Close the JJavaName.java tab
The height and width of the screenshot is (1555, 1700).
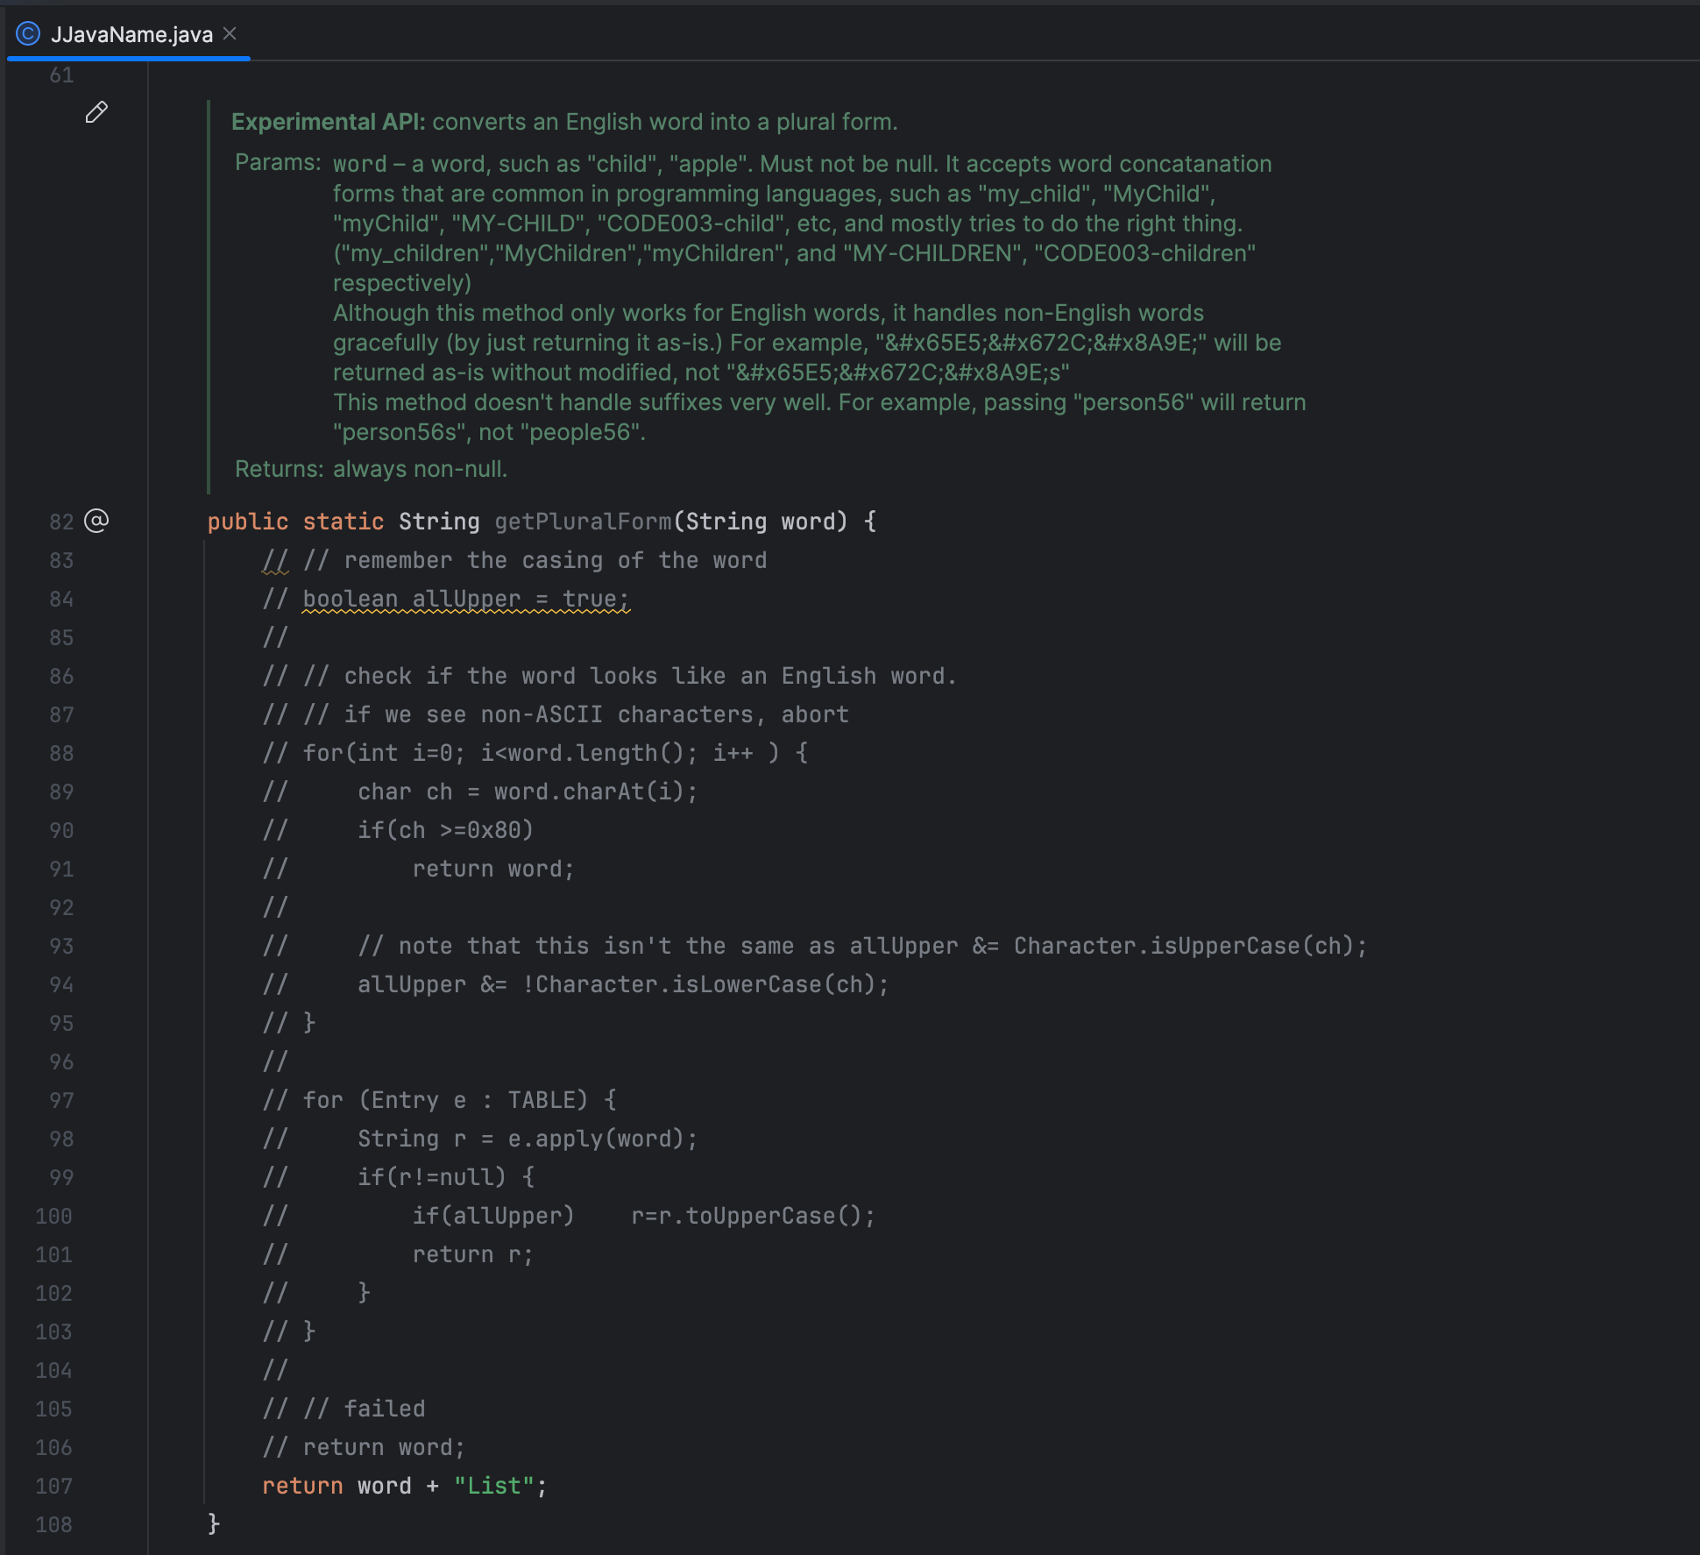230,33
